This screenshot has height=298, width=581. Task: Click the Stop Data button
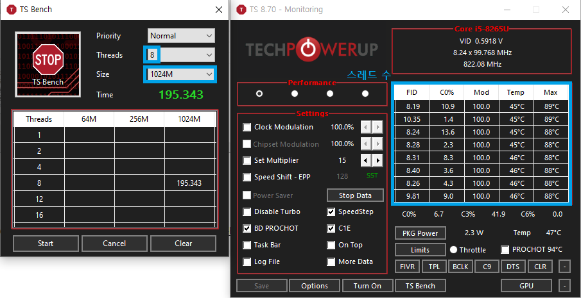pos(355,195)
